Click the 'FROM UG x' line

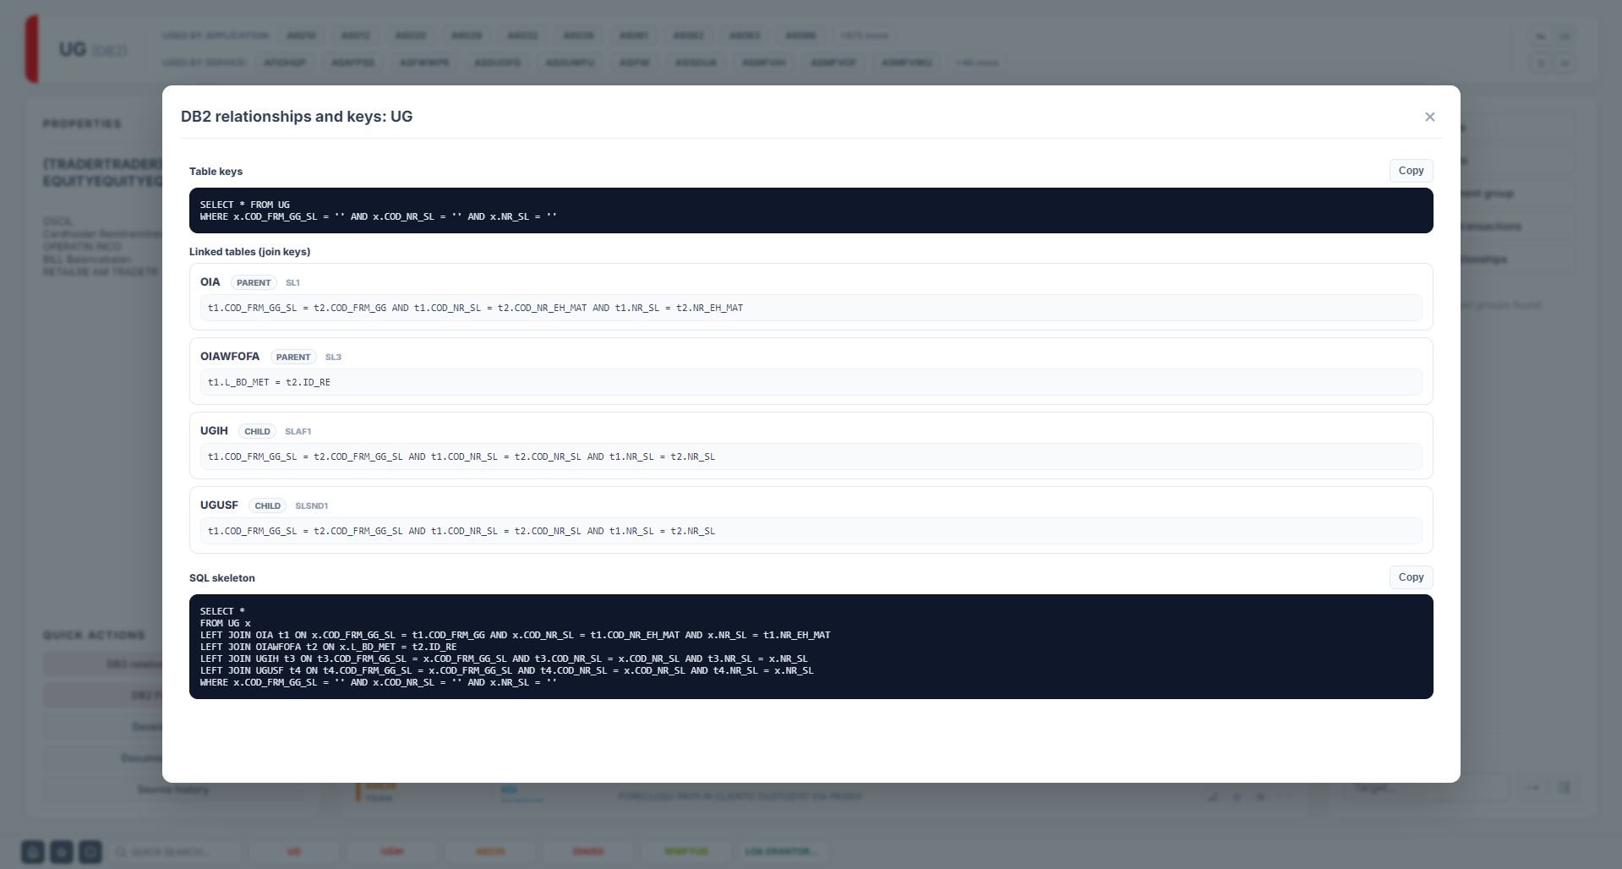tap(226, 623)
